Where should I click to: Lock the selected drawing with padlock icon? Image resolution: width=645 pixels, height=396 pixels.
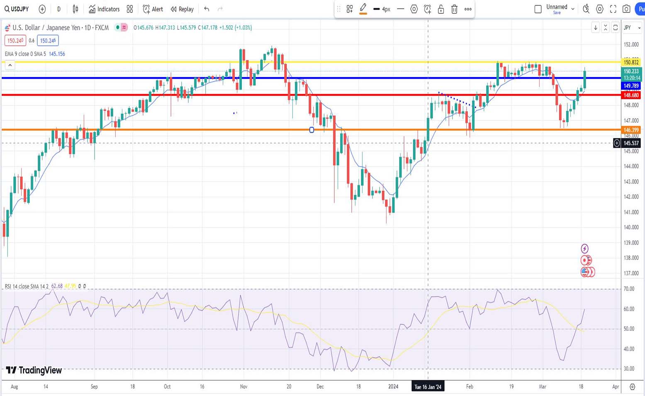[441, 9]
